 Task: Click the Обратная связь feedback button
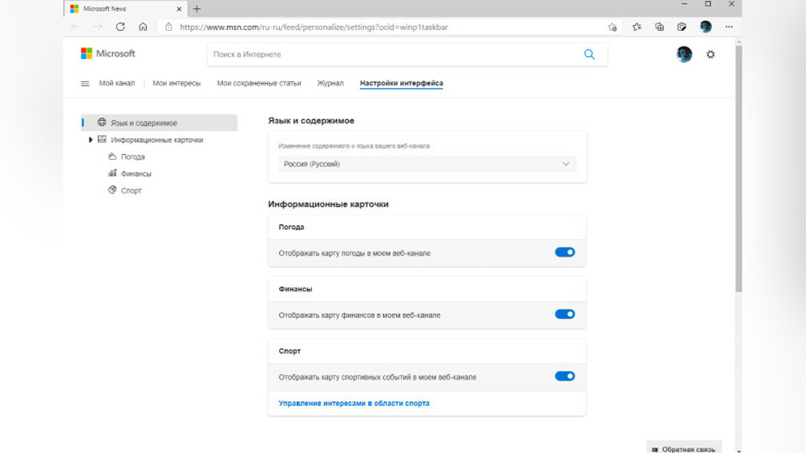[684, 448]
